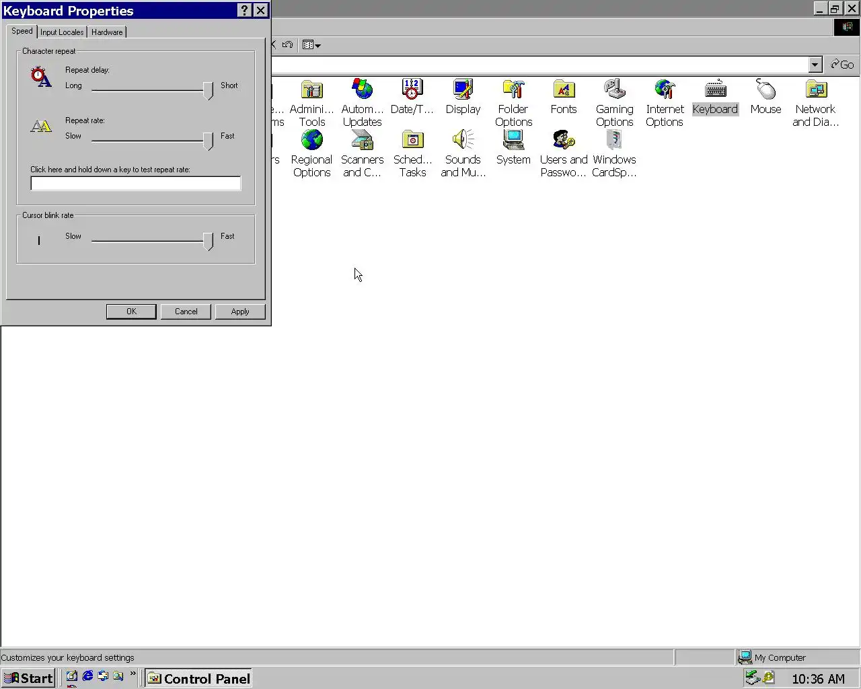
Task: Click the fourth Quick Launch search icon
Action: click(x=118, y=676)
